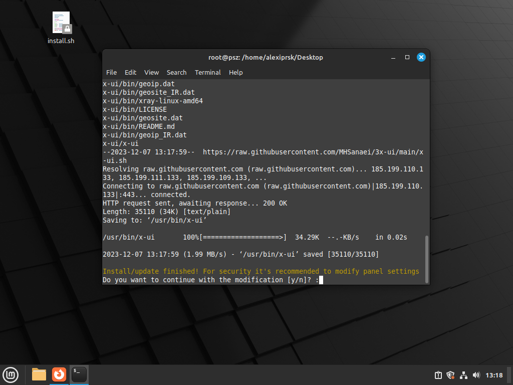This screenshot has width=513, height=385.
Task: Click the 'saved [35110/35110]' line
Action: click(241, 254)
